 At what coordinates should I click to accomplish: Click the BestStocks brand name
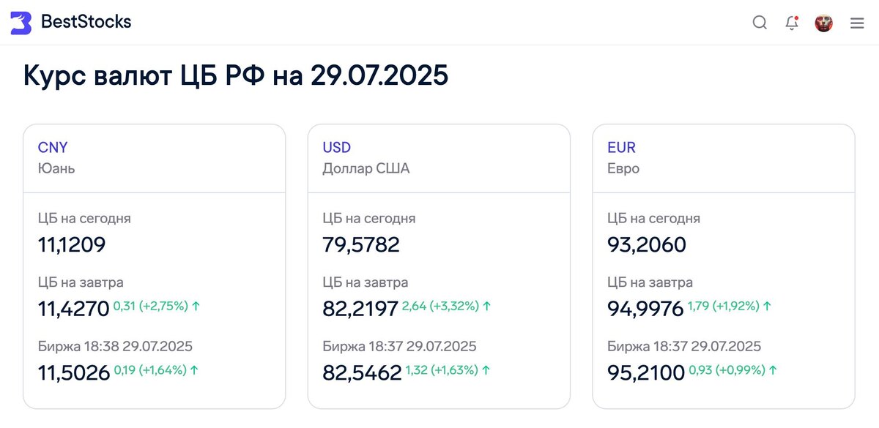click(x=86, y=22)
